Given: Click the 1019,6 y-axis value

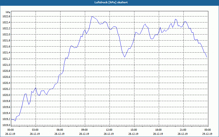Looking at the screenshot, I should click(6, 107).
